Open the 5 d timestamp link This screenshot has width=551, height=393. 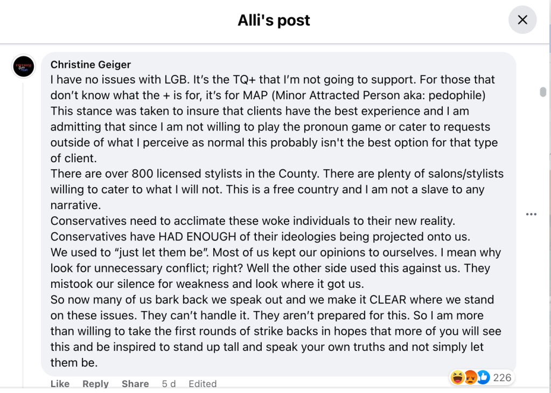click(169, 384)
